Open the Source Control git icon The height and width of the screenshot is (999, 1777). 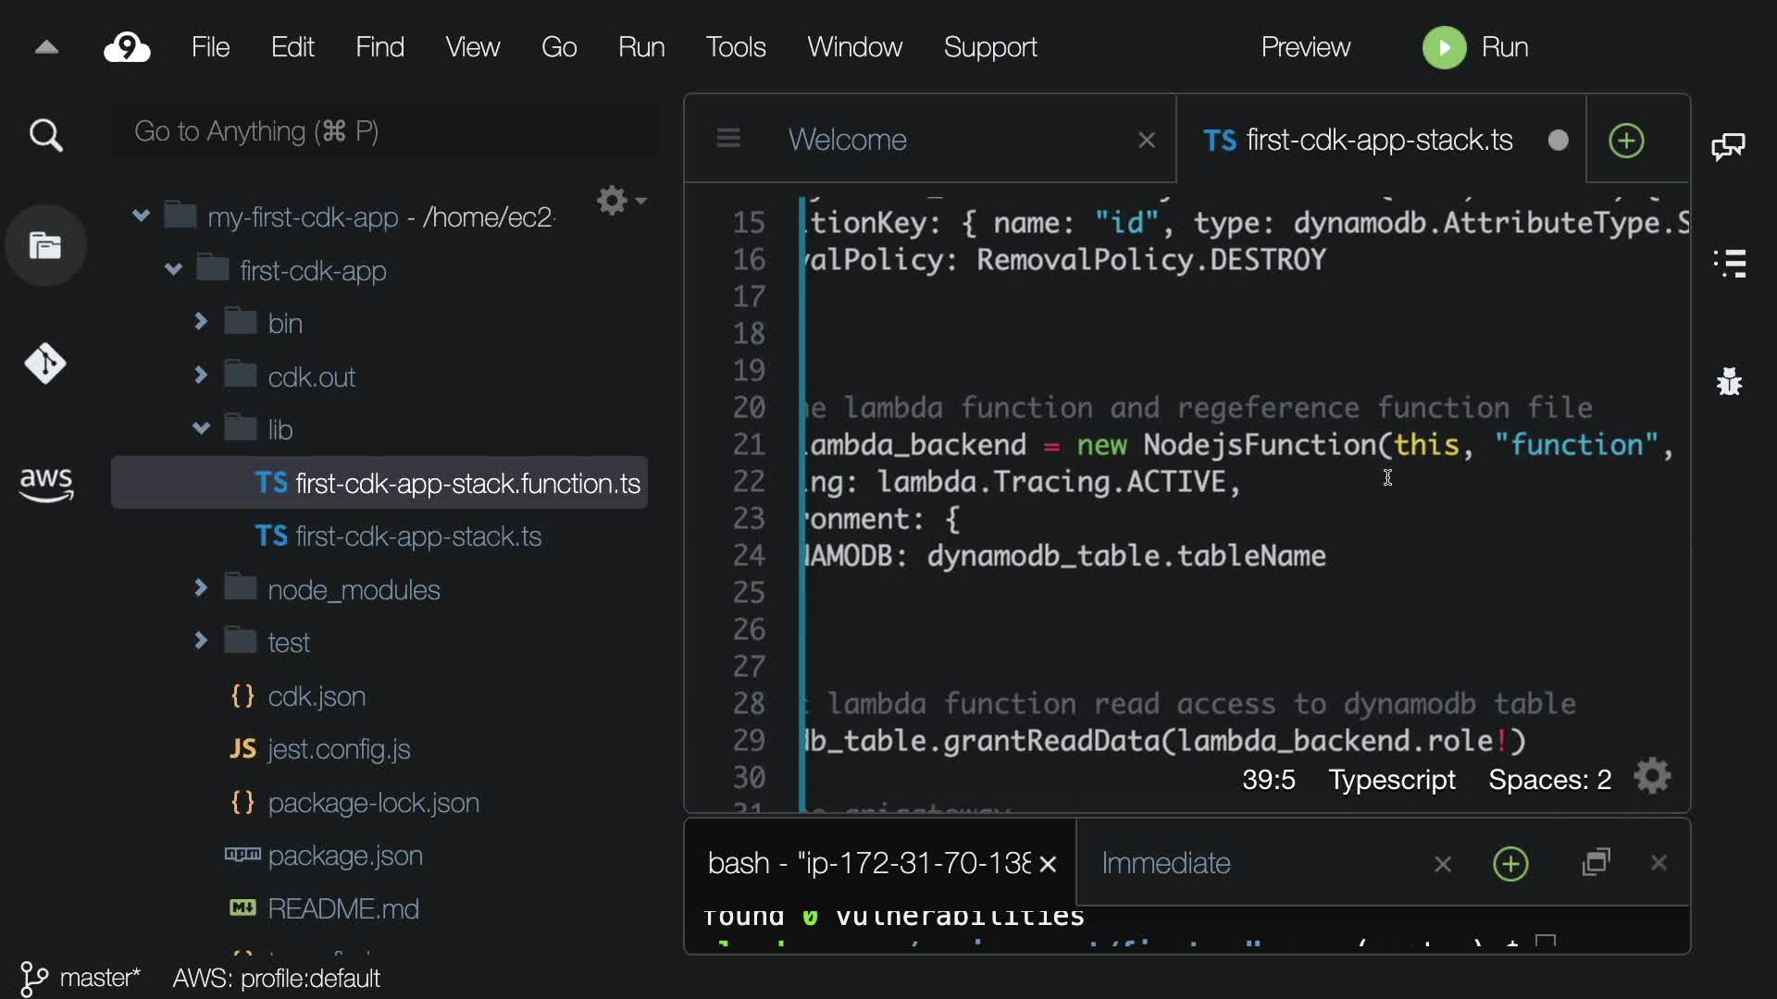[x=45, y=364]
